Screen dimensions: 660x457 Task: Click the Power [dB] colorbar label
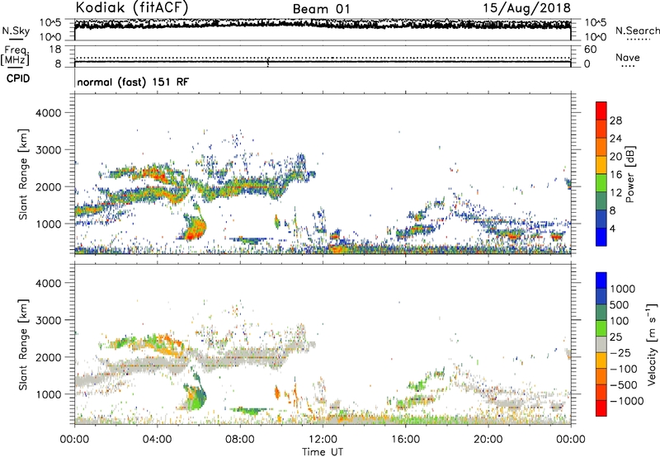tap(629, 174)
